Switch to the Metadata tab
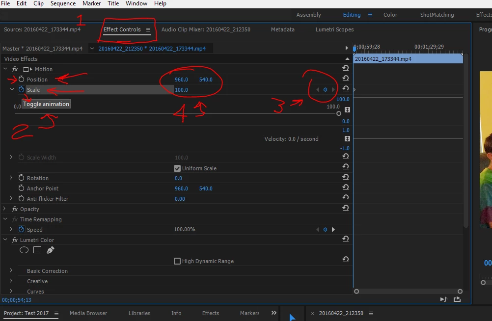 pos(283,29)
